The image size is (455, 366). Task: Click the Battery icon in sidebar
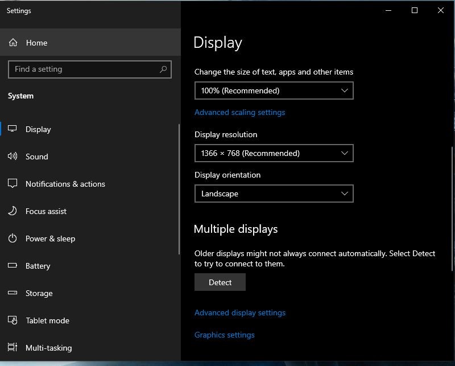13,266
